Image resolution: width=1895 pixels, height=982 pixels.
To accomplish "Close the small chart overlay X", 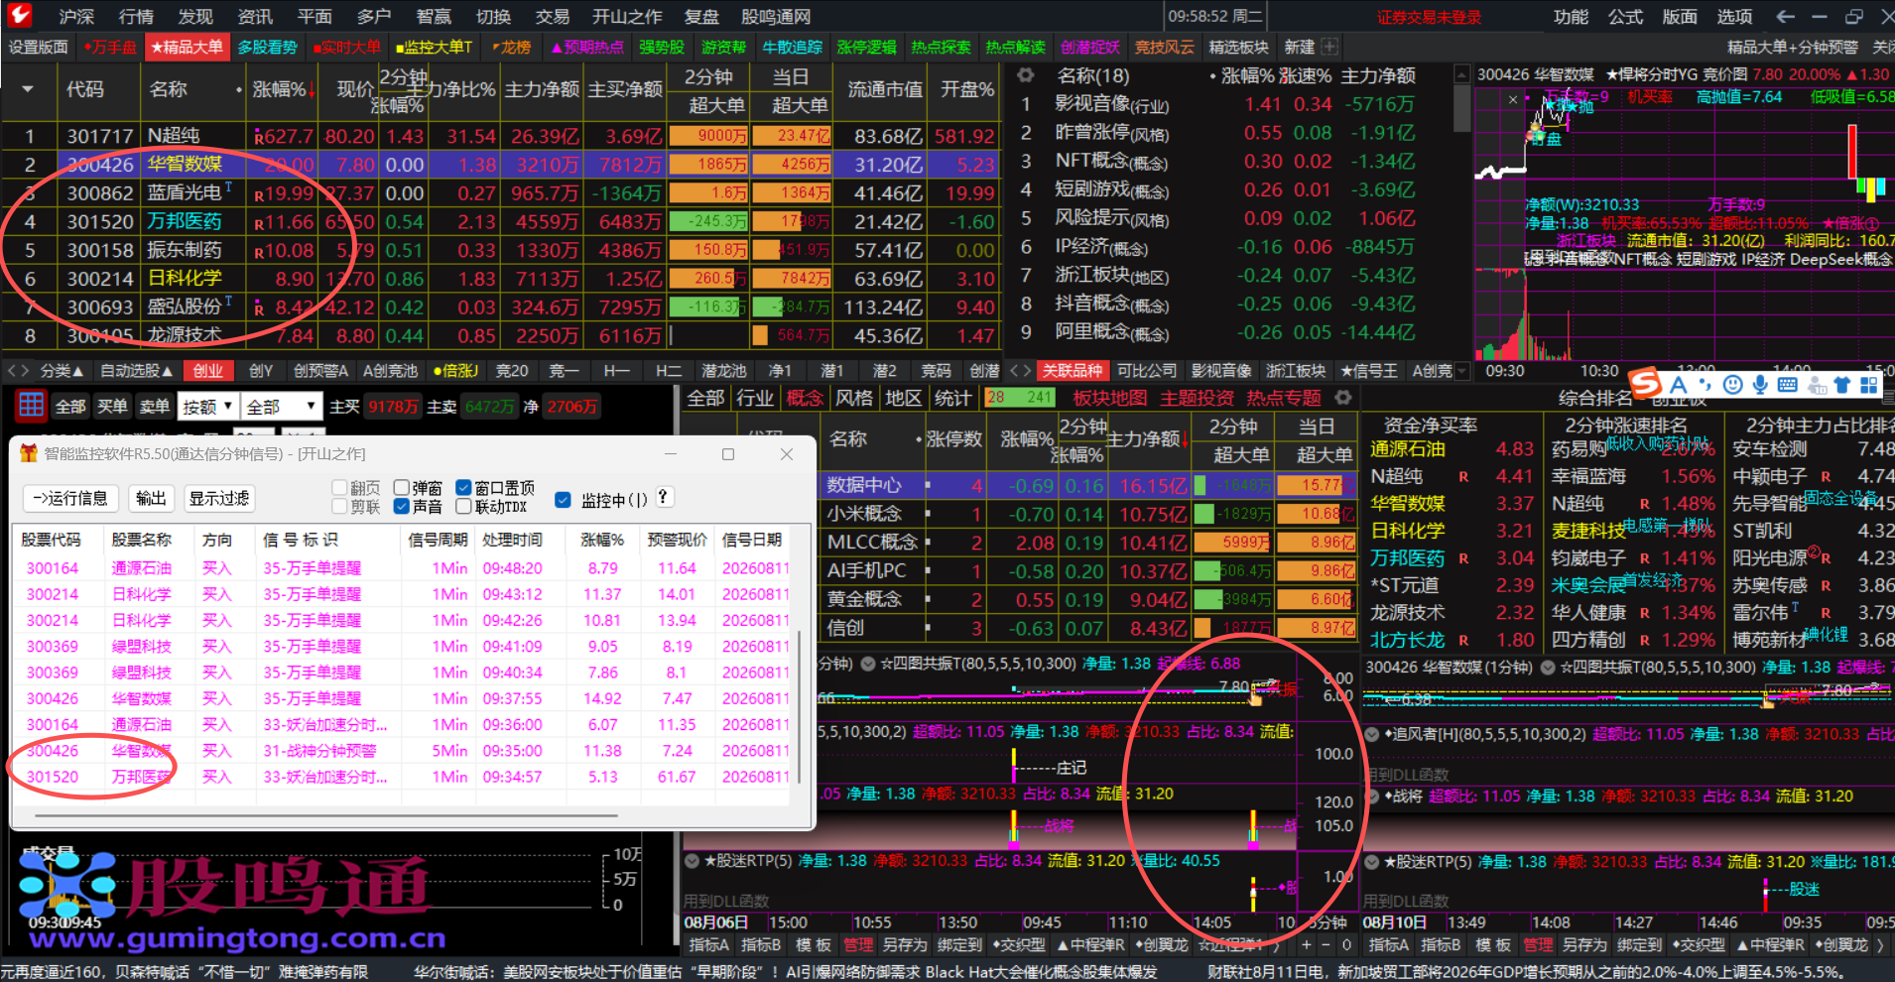I will [1512, 99].
